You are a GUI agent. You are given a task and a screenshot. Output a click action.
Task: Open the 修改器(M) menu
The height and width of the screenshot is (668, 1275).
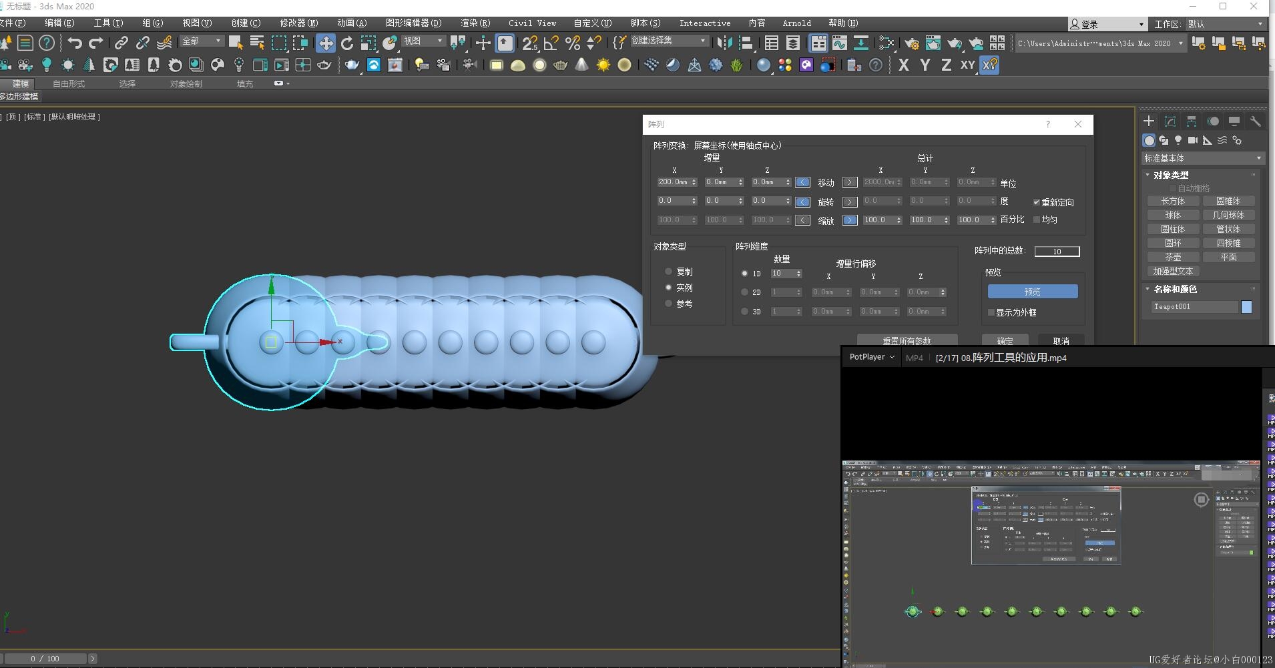pyautogui.click(x=298, y=23)
